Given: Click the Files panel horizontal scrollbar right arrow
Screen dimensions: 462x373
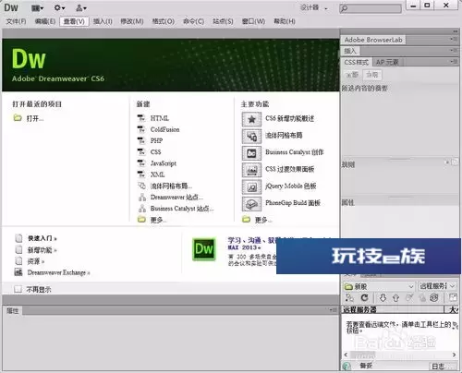Looking at the screenshot, I should [454, 355].
